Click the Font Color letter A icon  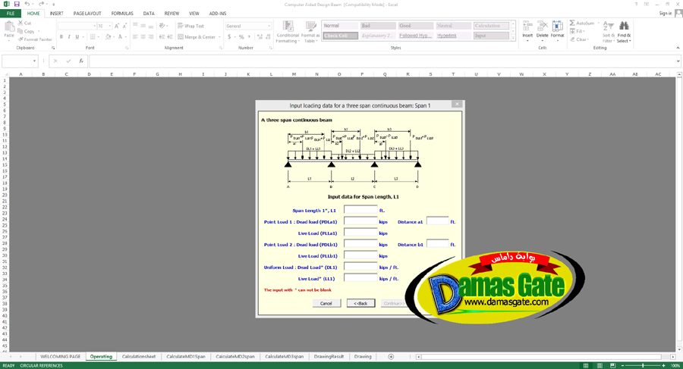point(120,37)
